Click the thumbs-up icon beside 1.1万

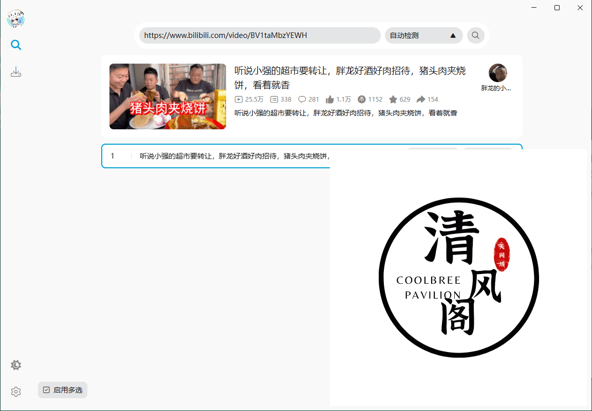tap(329, 100)
